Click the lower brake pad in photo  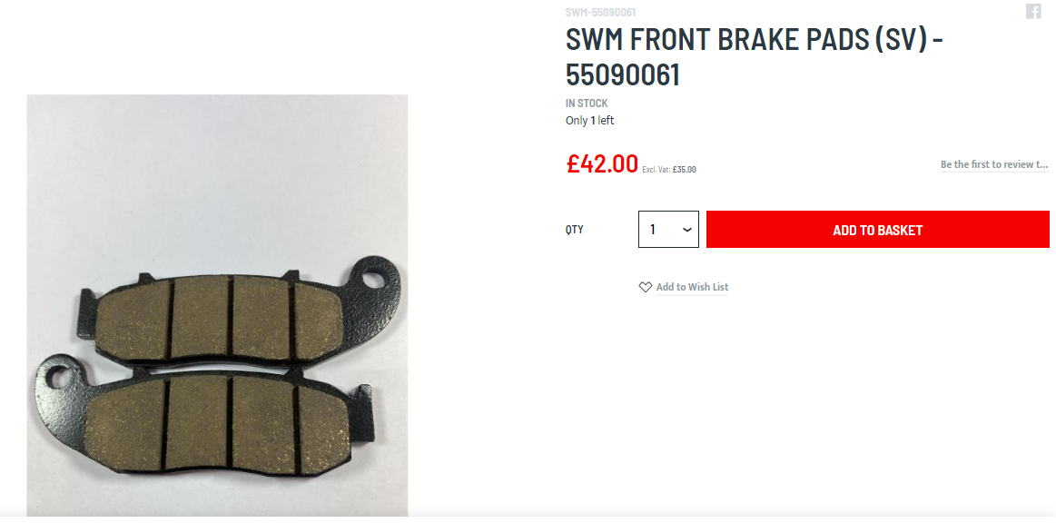pos(204,415)
